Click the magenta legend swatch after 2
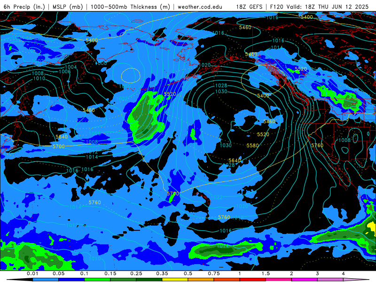 tap(305, 280)
